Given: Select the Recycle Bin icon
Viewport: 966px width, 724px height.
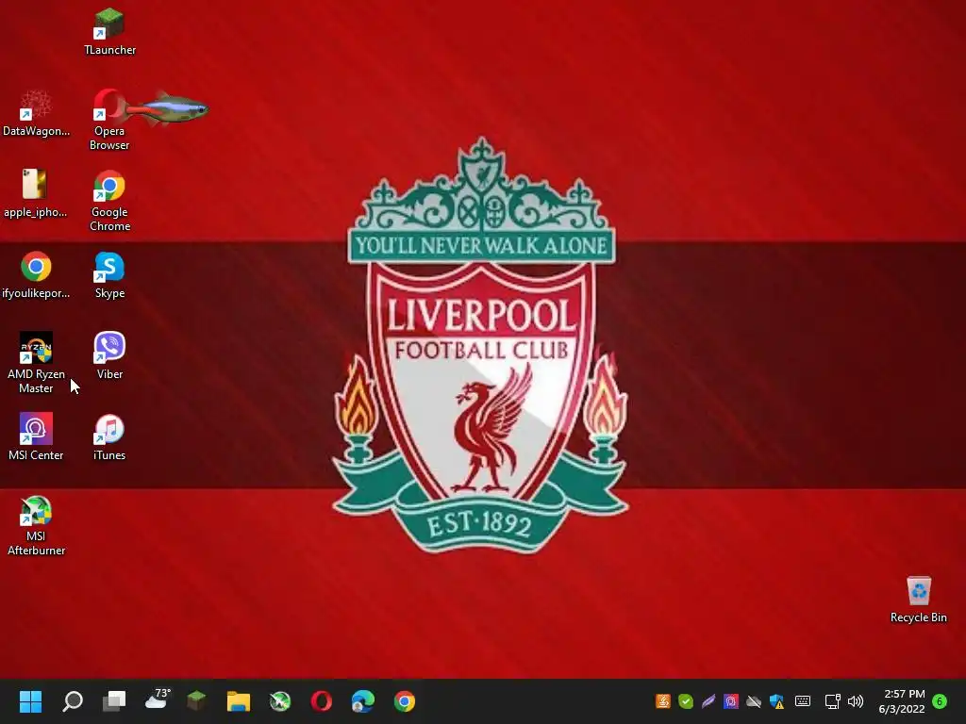Looking at the screenshot, I should [x=918, y=600].
